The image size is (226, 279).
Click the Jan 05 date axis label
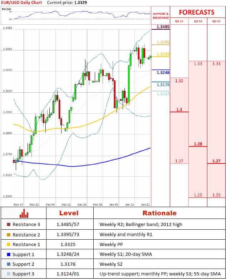click(x=113, y=205)
